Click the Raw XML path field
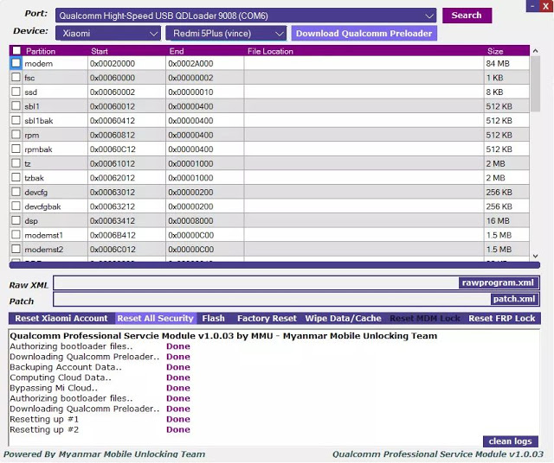This screenshot has width=554, height=463. click(256, 282)
